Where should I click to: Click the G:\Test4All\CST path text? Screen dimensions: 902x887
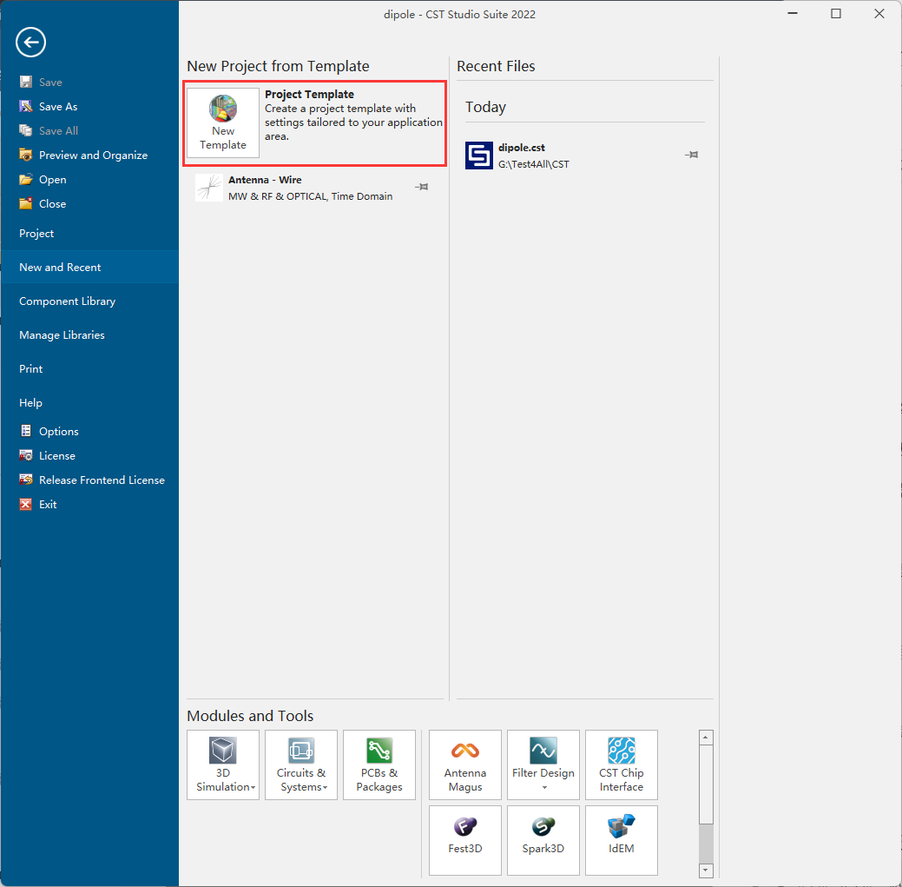pos(534,164)
